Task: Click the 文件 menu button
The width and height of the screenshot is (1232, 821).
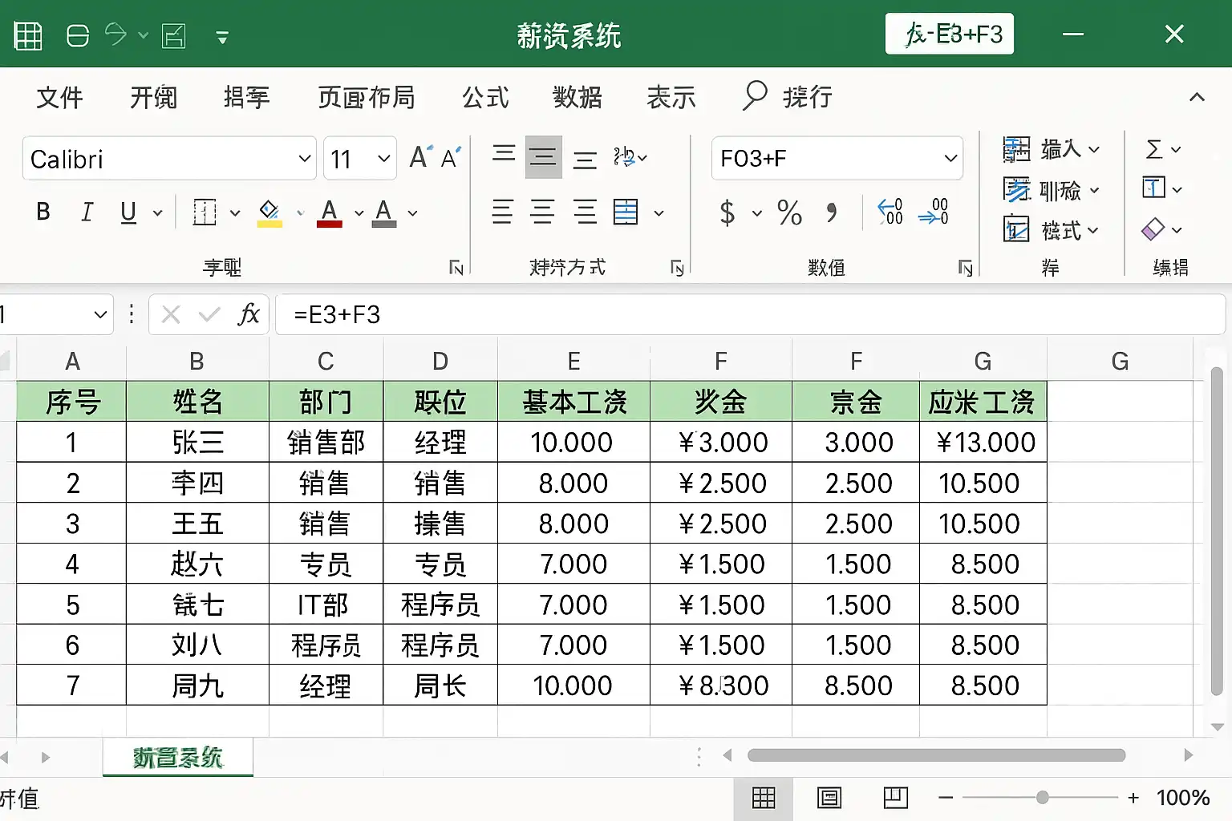Action: pyautogui.click(x=59, y=97)
